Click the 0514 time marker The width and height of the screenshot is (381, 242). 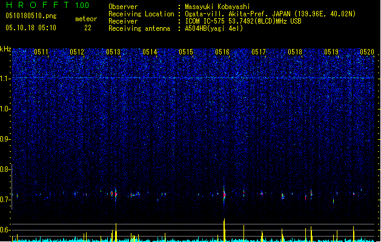[150, 52]
